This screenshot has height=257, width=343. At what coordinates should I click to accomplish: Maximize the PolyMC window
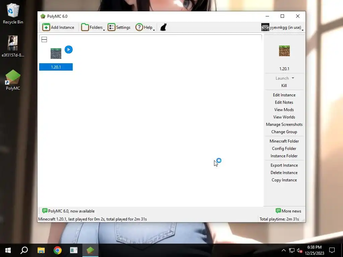tap(282, 16)
